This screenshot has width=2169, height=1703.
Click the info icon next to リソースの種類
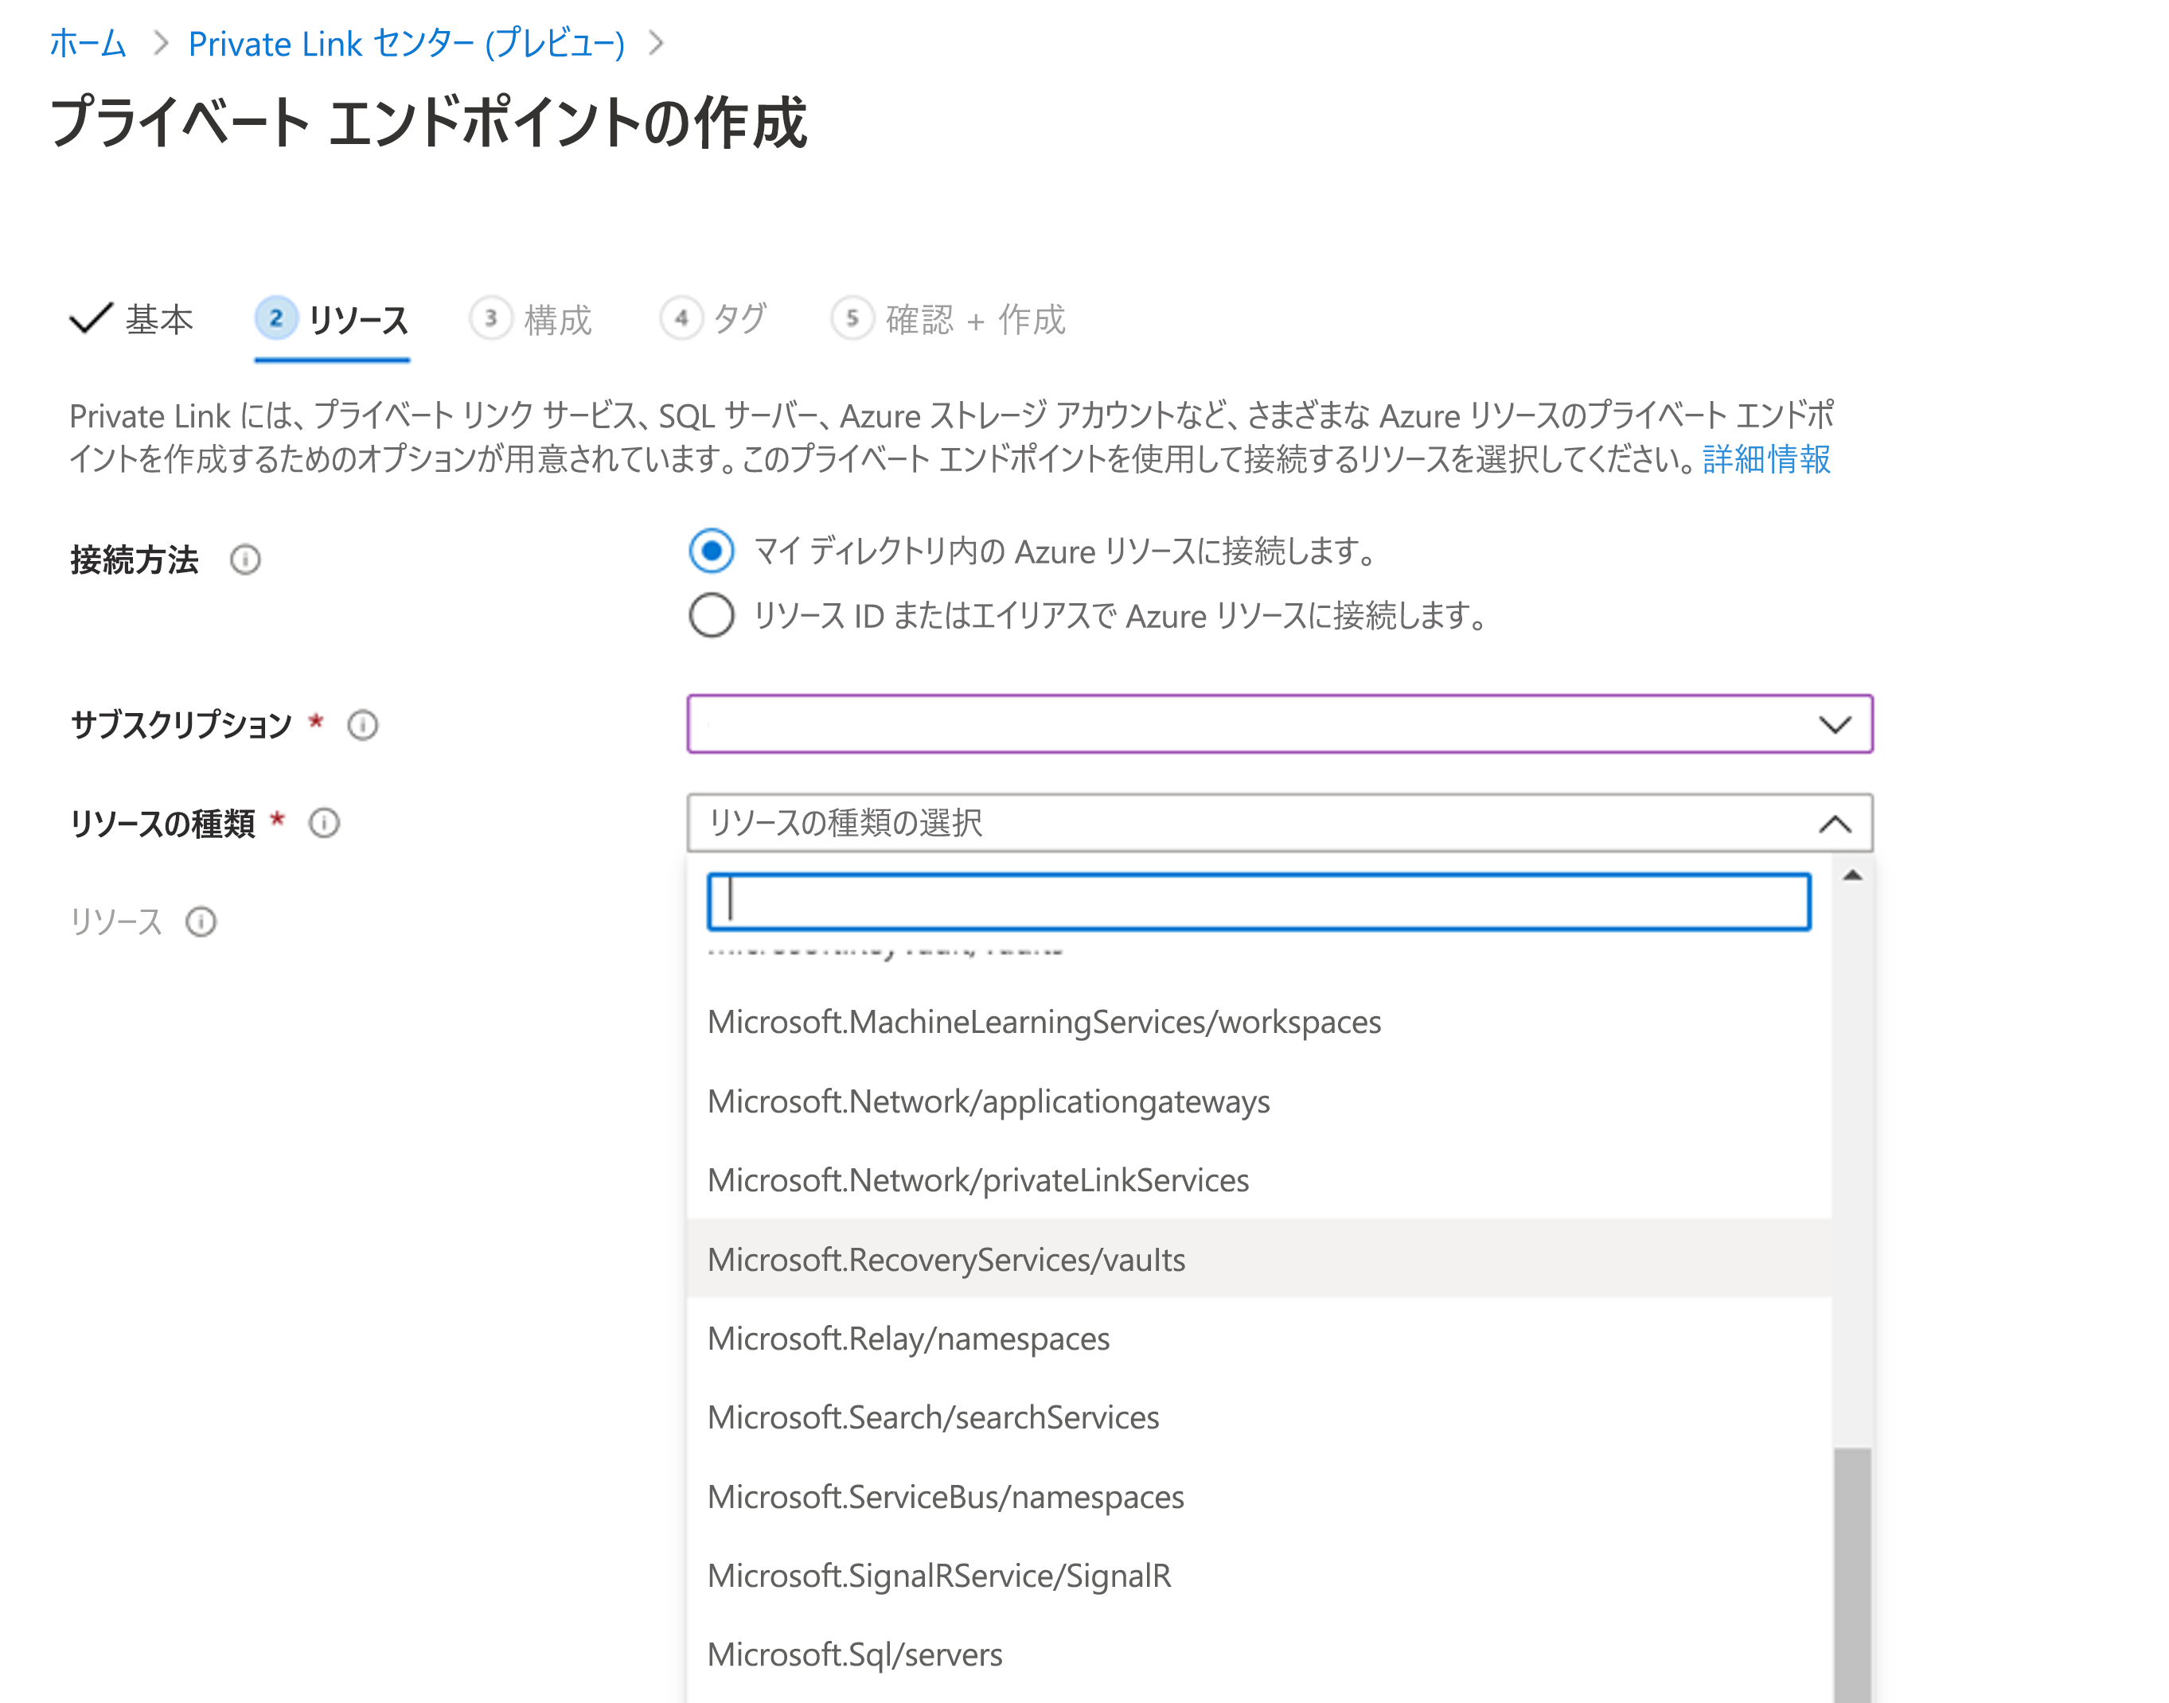324,824
